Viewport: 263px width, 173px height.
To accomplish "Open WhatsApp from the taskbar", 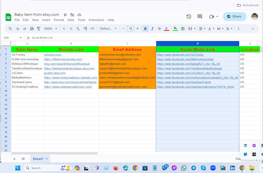I will (184, 168).
